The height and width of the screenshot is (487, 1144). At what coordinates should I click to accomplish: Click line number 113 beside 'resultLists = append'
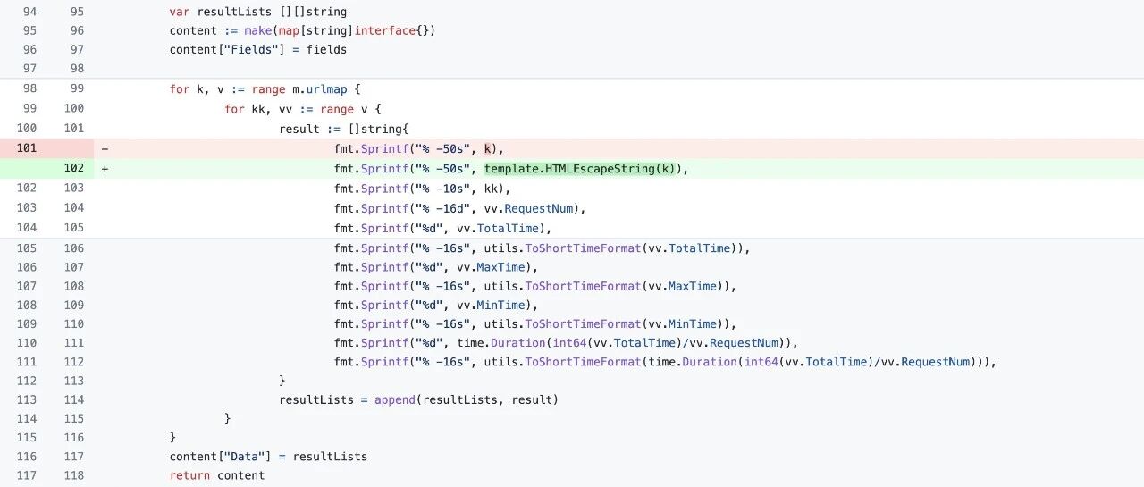point(27,399)
